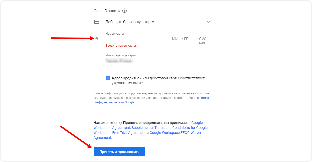
Task: Expand the payment method chevron arrow
Action: pyautogui.click(x=208, y=22)
